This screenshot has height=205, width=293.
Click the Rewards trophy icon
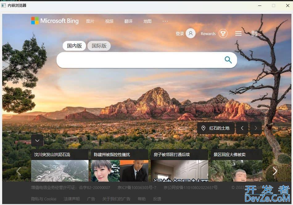click(x=223, y=34)
